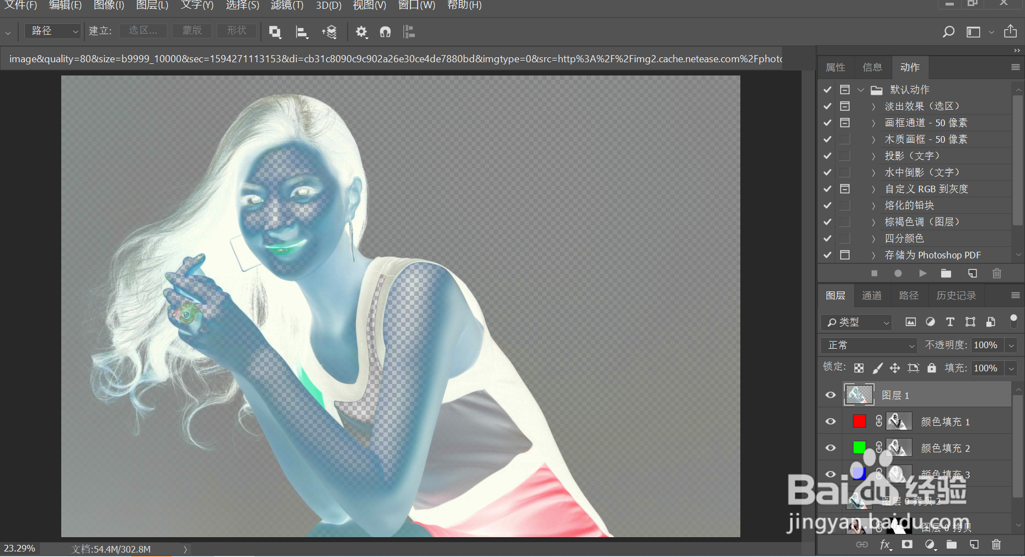Viewport: 1025px width, 557px height.
Task: Filter layers by type T icon
Action: [x=950, y=322]
